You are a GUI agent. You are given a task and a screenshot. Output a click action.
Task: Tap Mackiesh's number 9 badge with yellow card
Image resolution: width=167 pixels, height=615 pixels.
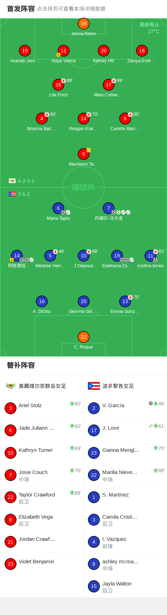83,154
